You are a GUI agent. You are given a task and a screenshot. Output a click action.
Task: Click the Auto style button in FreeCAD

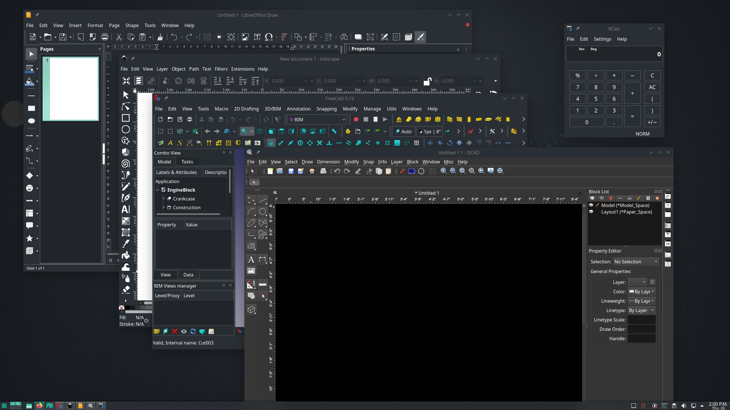pyautogui.click(x=403, y=131)
